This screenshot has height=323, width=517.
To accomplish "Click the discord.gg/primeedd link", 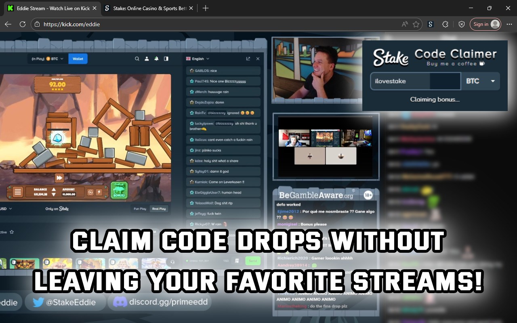I will point(168,302).
